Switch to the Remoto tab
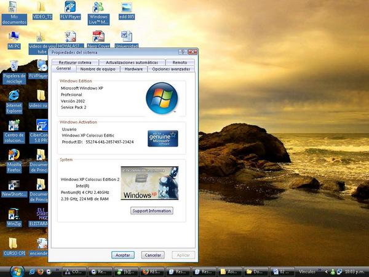Viewport: 369px width, 277px height. 180,62
